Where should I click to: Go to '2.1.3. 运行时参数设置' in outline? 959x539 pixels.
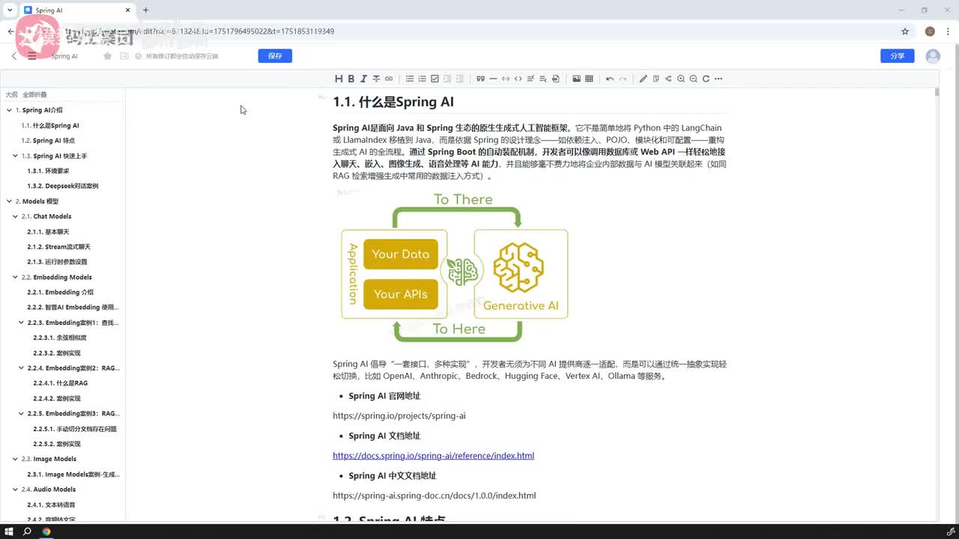point(57,262)
